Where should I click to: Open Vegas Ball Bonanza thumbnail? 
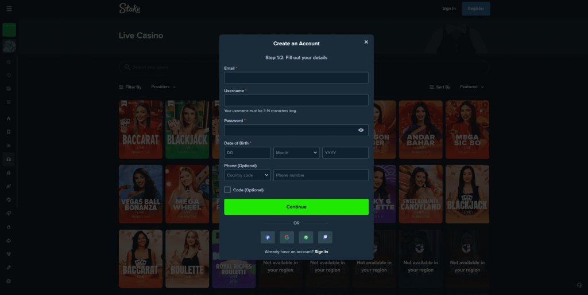pos(141,194)
